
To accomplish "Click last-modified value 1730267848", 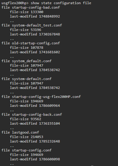I will (49, 34).
